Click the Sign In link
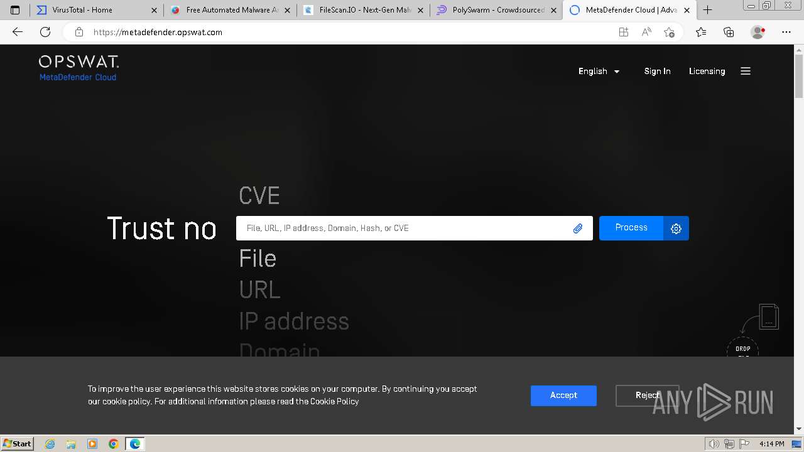 coord(657,71)
